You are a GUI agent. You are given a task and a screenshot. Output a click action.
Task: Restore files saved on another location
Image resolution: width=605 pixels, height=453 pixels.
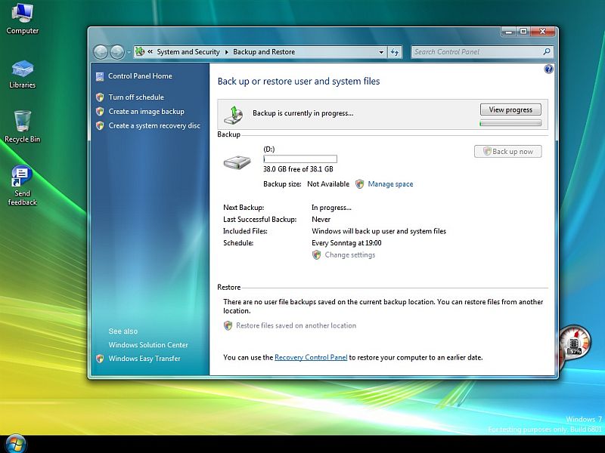click(x=296, y=326)
